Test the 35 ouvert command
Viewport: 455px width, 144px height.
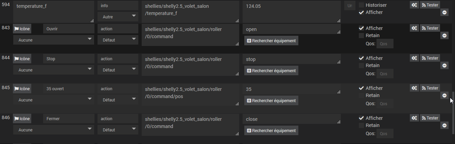coord(430,88)
